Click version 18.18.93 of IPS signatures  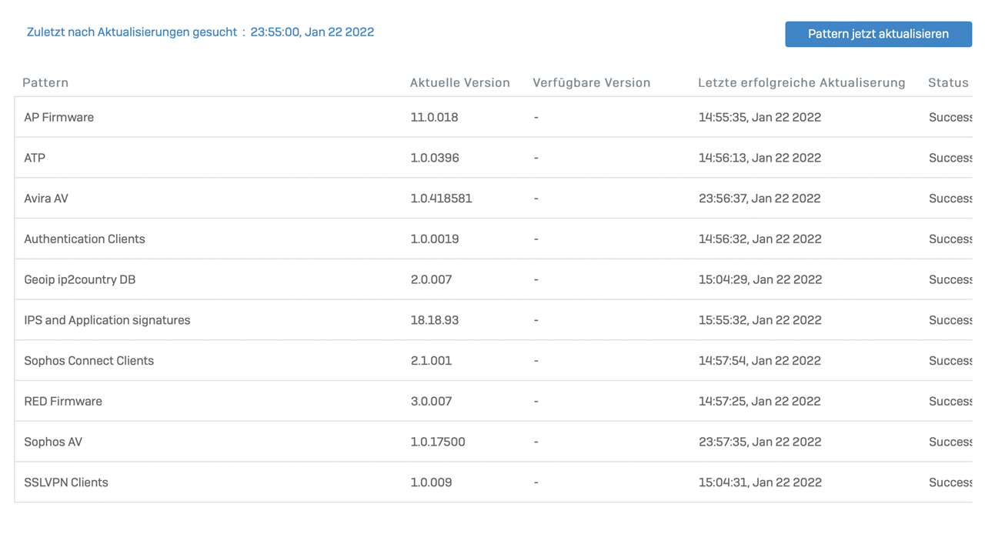click(435, 320)
